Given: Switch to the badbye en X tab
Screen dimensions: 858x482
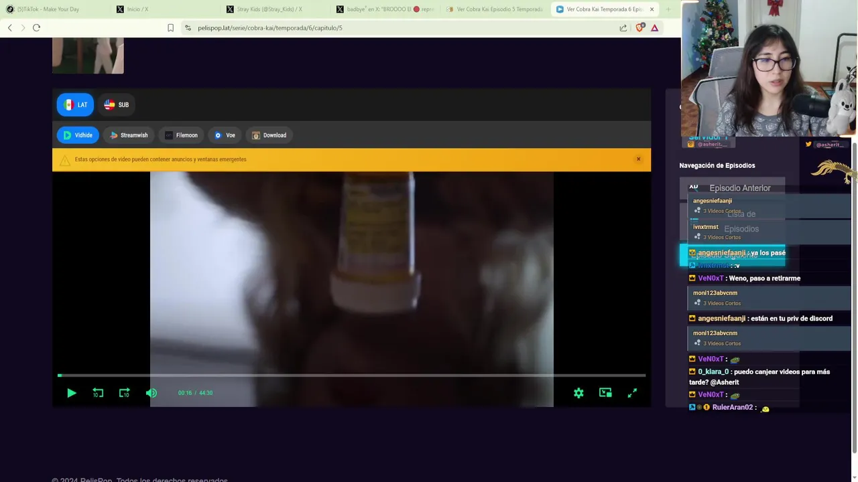Looking at the screenshot, I should click(384, 9).
